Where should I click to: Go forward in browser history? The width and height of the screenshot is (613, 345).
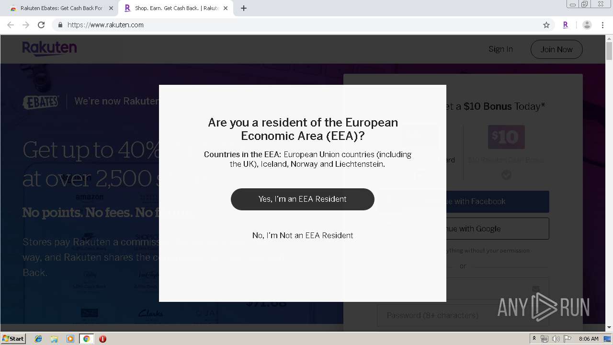(x=26, y=25)
